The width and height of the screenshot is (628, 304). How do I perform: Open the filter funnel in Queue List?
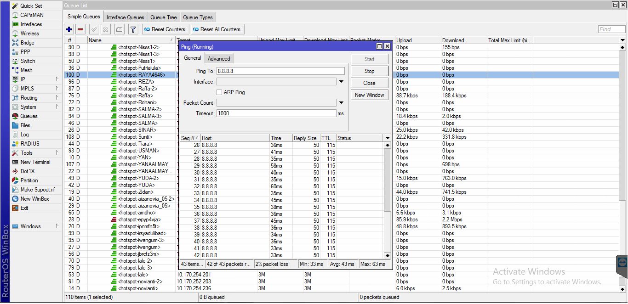(x=133, y=29)
